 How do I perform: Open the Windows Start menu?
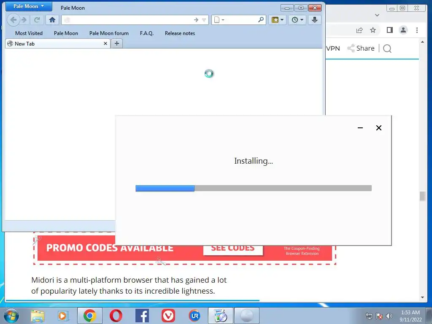click(11, 316)
